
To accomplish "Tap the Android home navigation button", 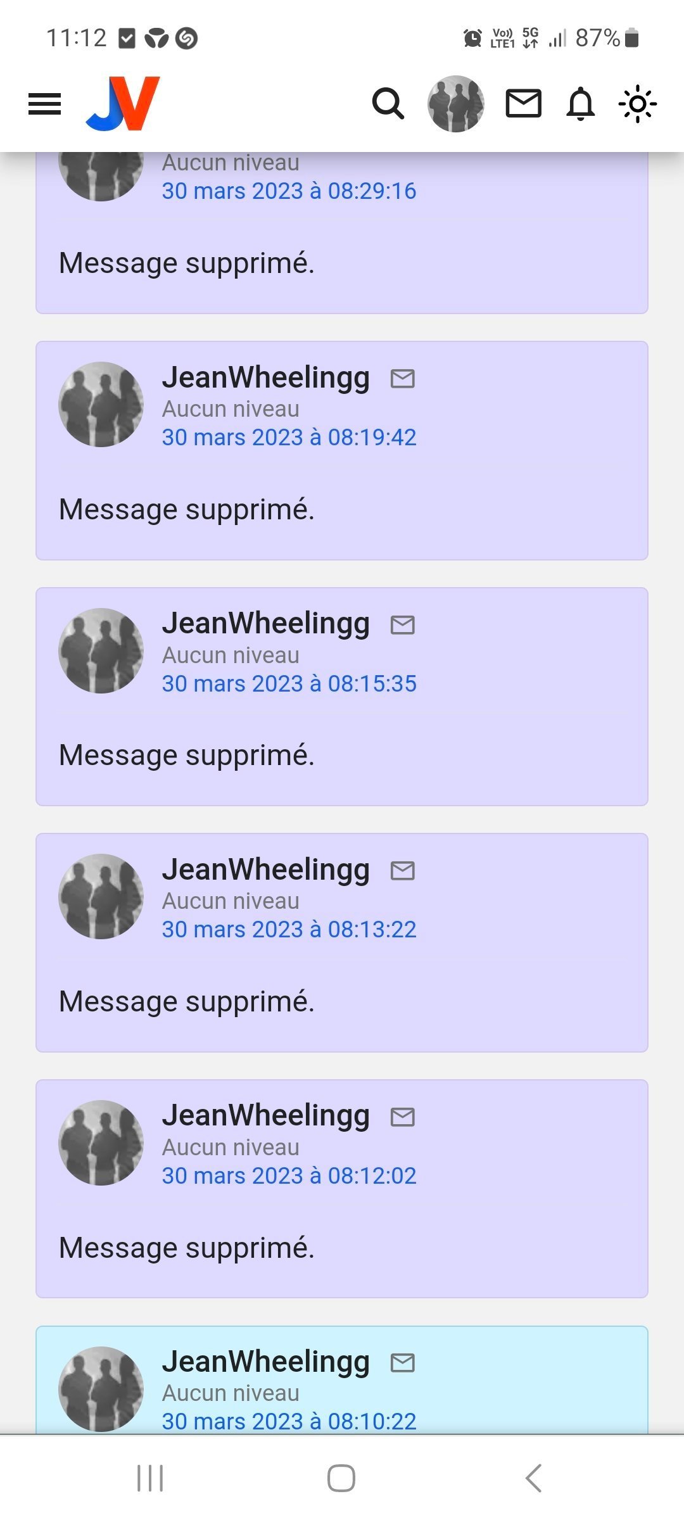I will [x=341, y=1478].
